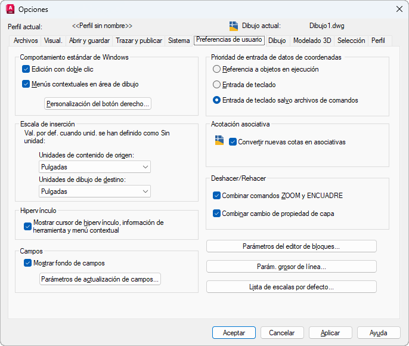Select Referencia a objetos en ejecución option
The width and height of the screenshot is (409, 346).
click(217, 69)
